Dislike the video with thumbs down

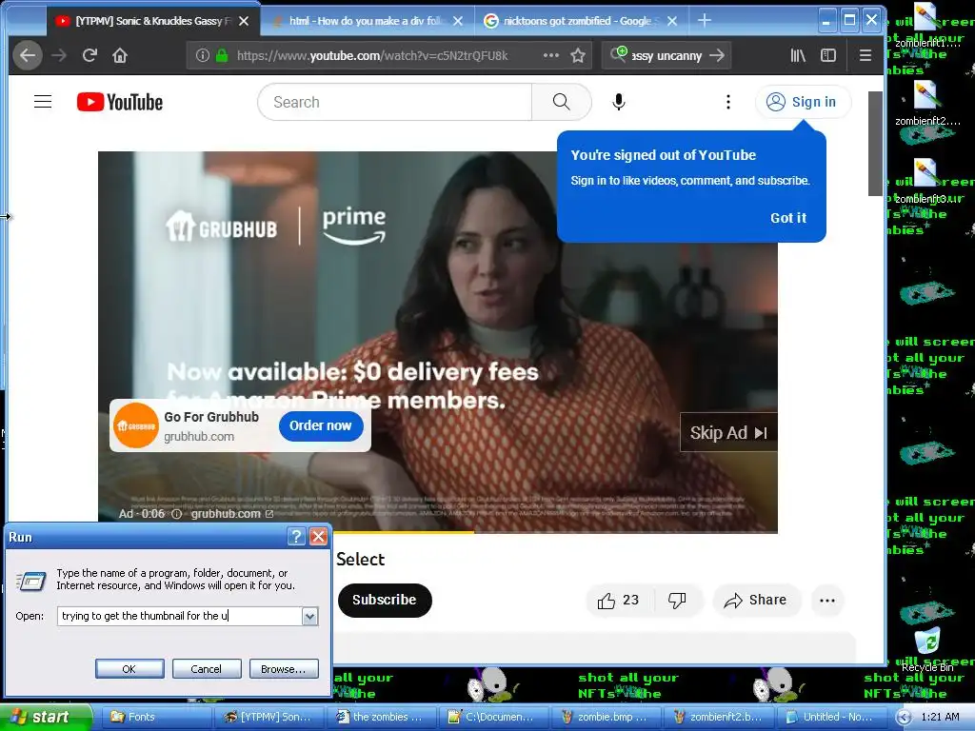point(677,601)
